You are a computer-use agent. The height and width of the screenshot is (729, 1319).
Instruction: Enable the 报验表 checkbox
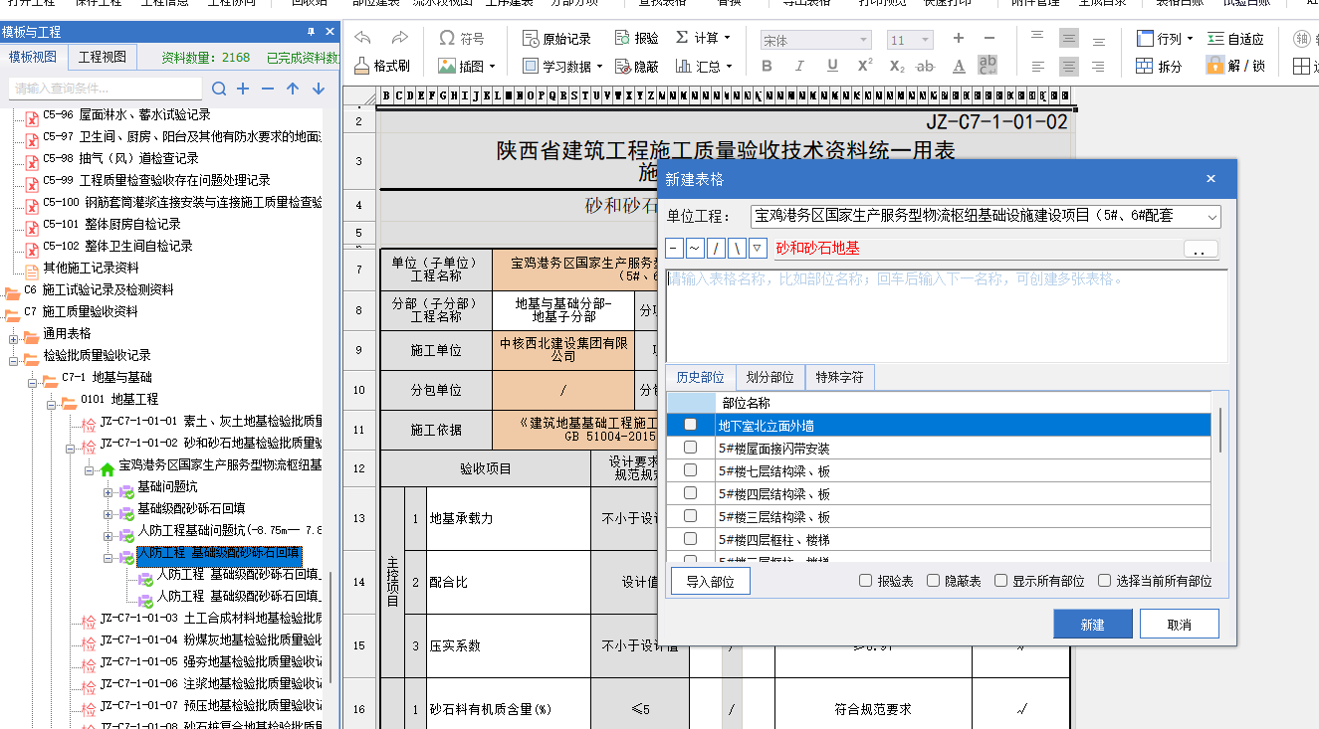pos(865,581)
